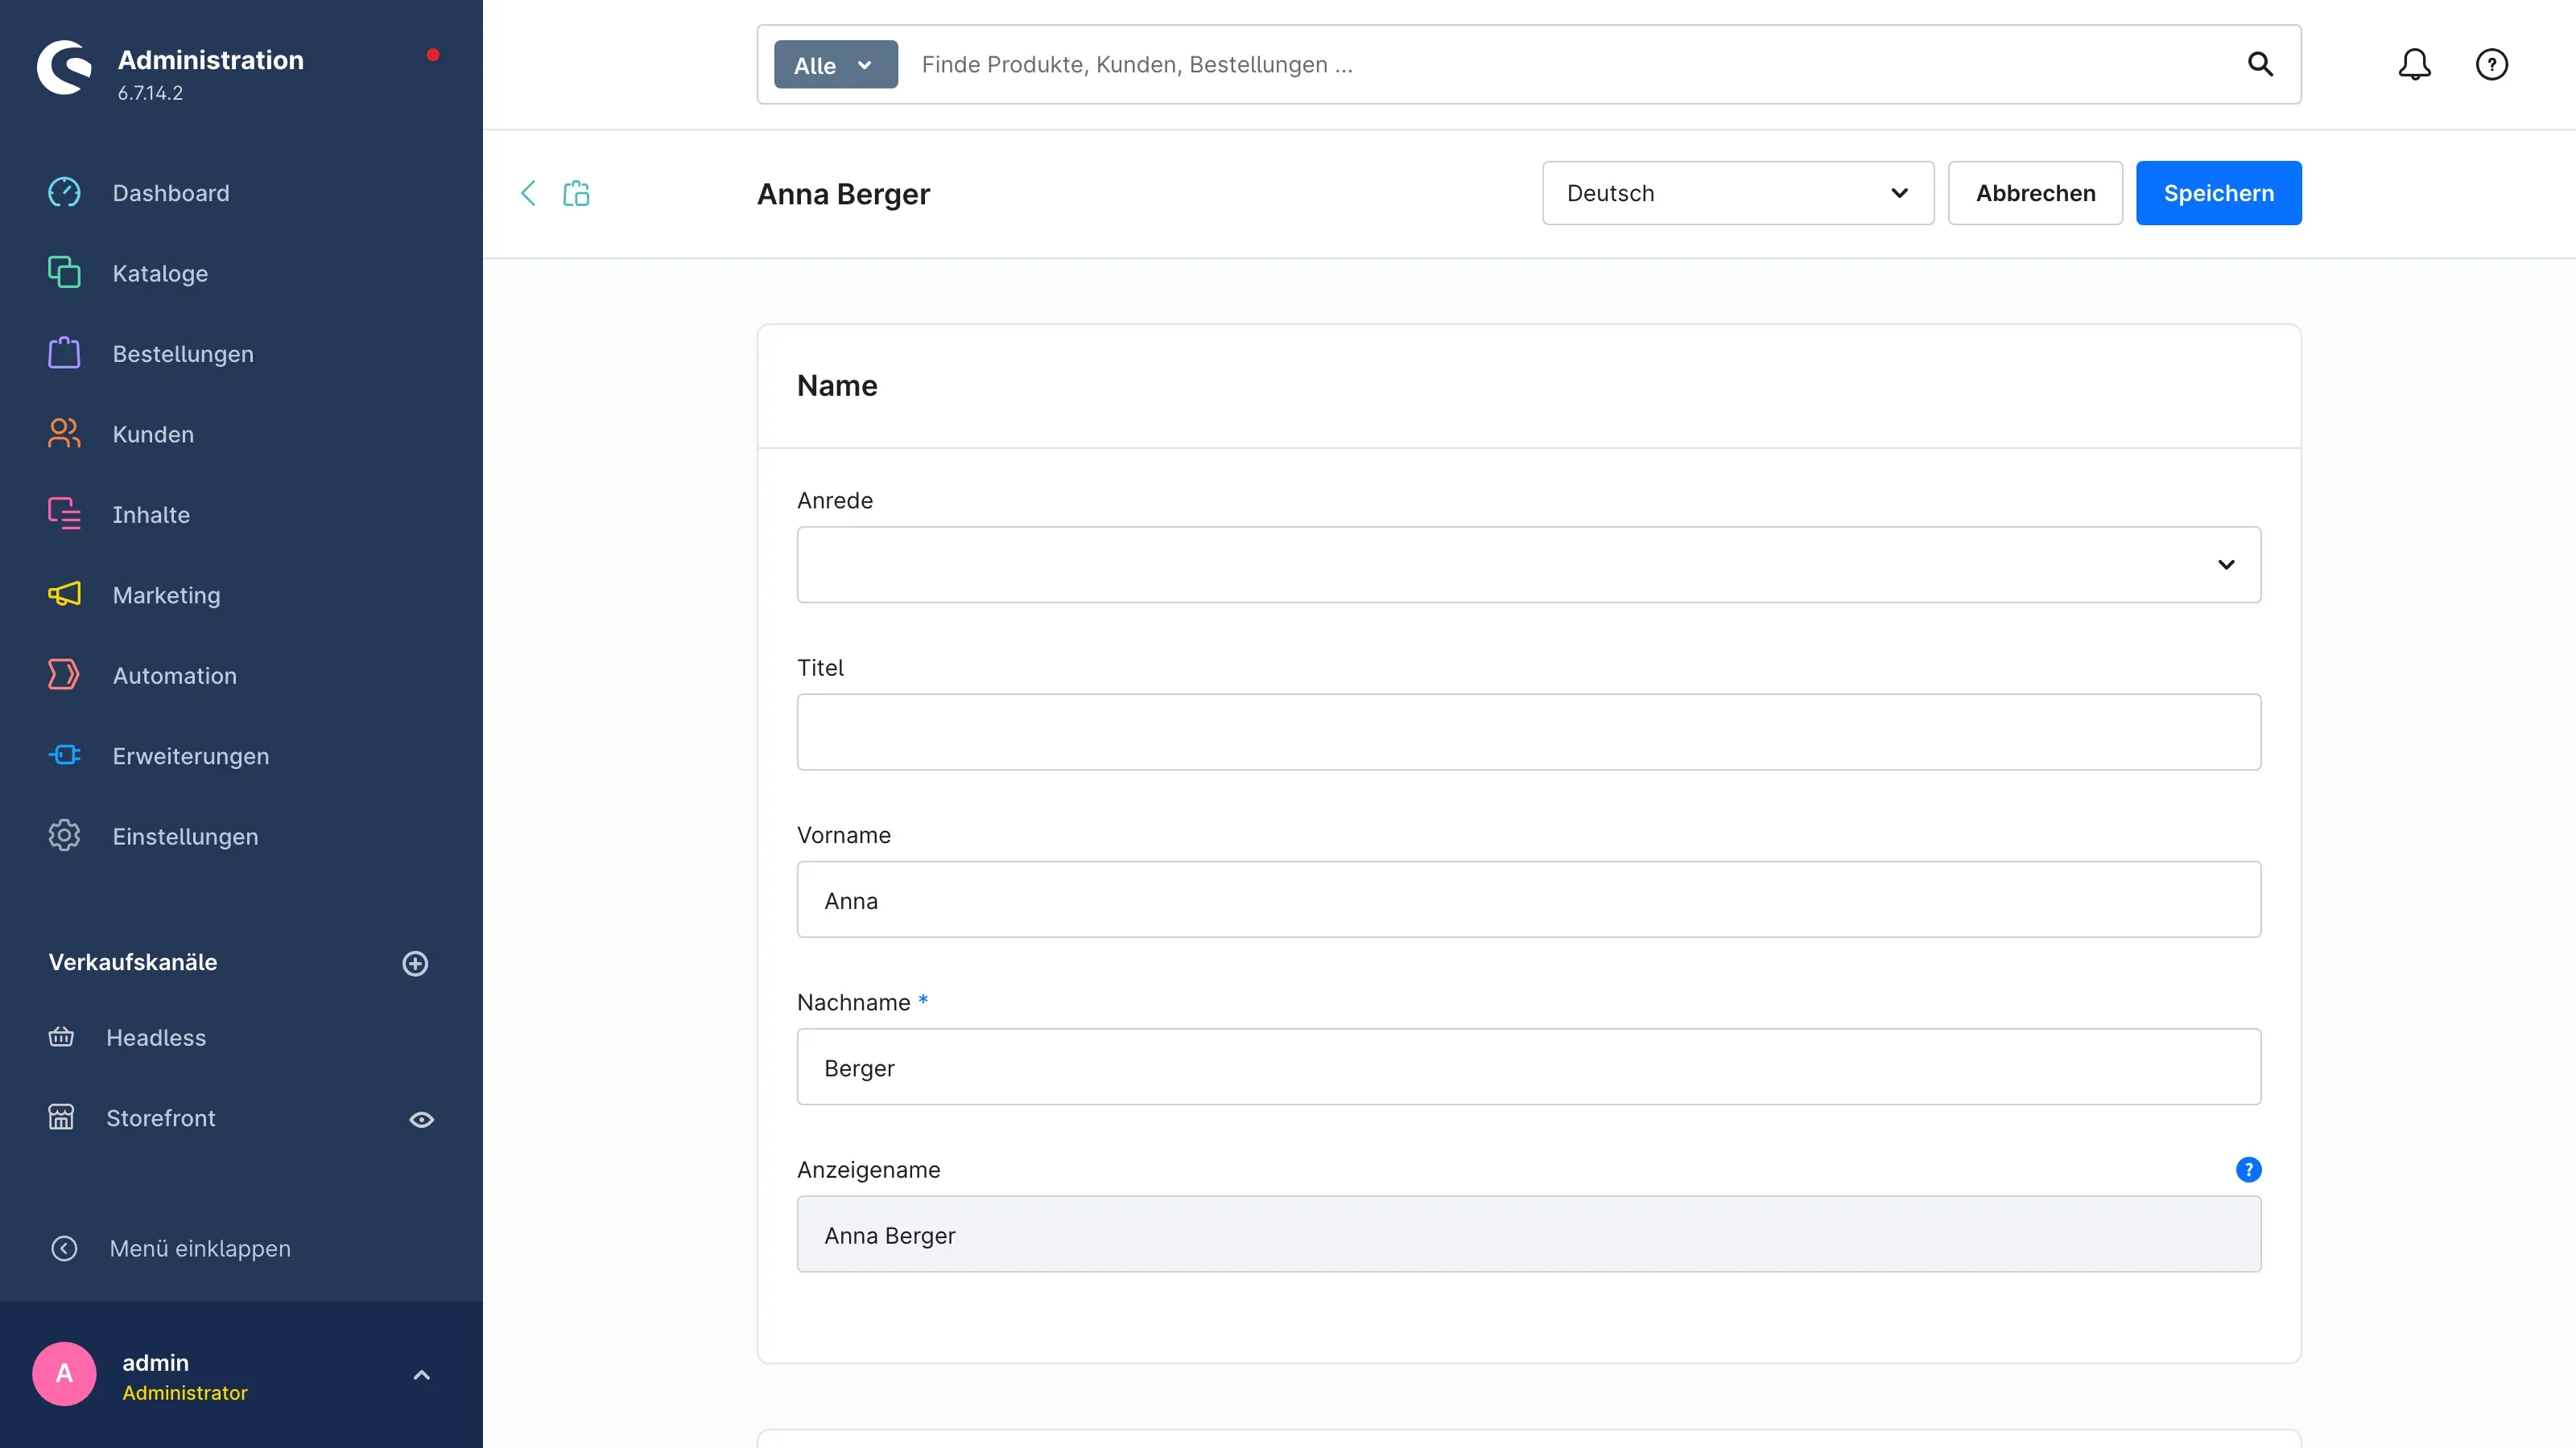This screenshot has height=1448, width=2576.
Task: Open the Storefront sales channel link
Action: pos(161,1118)
